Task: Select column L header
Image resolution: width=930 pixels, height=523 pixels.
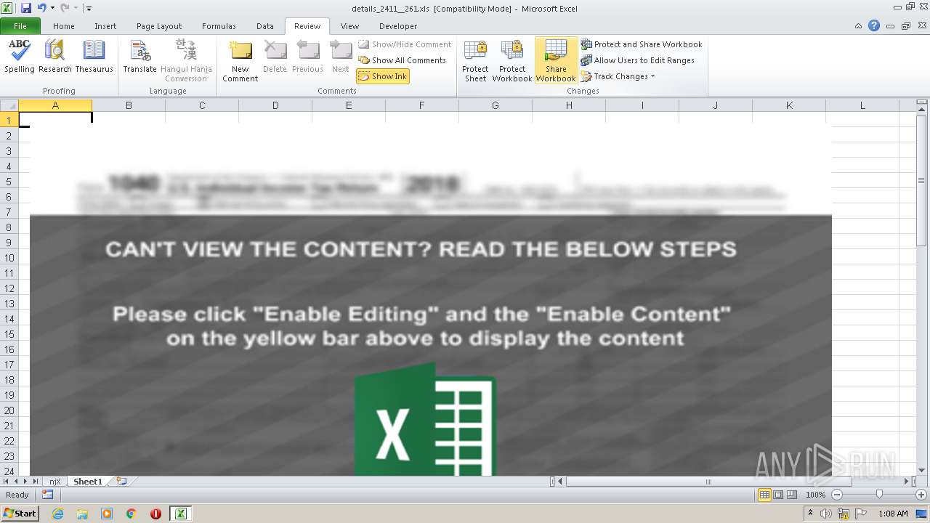Action: 862,105
